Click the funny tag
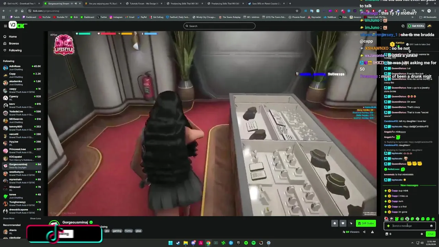This screenshot has width=439, height=247. (128, 231)
